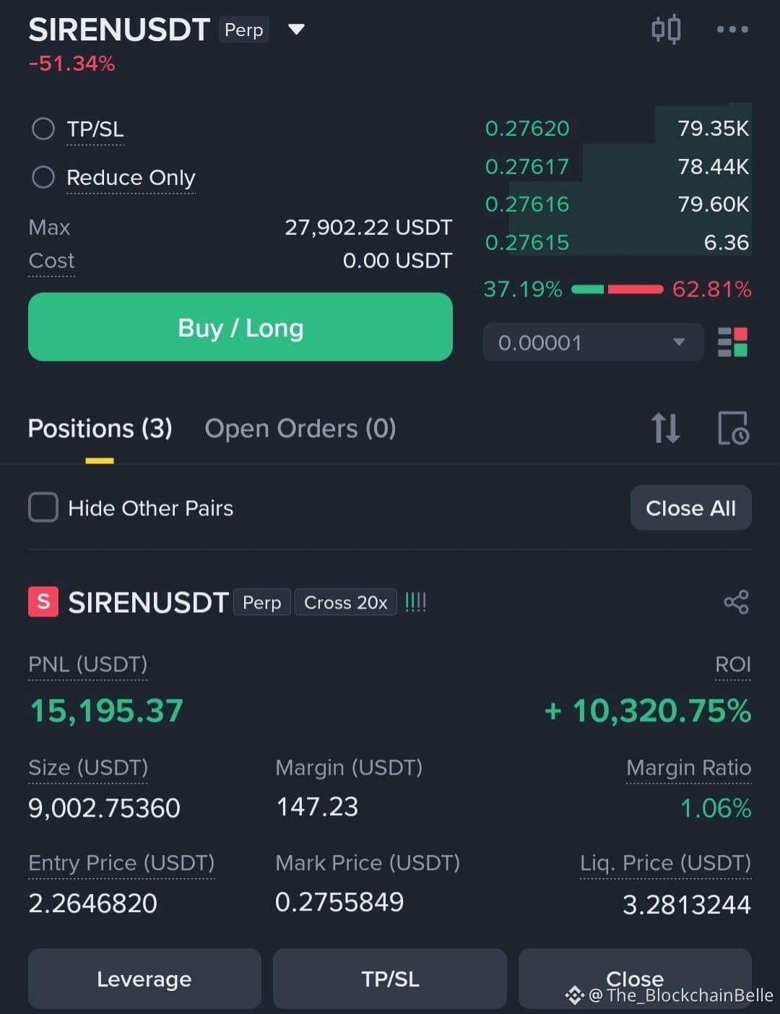Check the Hide Other Pairs box
Viewport: 780px width, 1014px height.
(43, 507)
